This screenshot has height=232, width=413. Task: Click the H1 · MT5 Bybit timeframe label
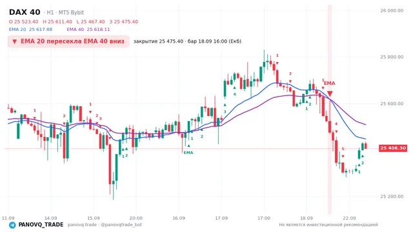pos(64,12)
